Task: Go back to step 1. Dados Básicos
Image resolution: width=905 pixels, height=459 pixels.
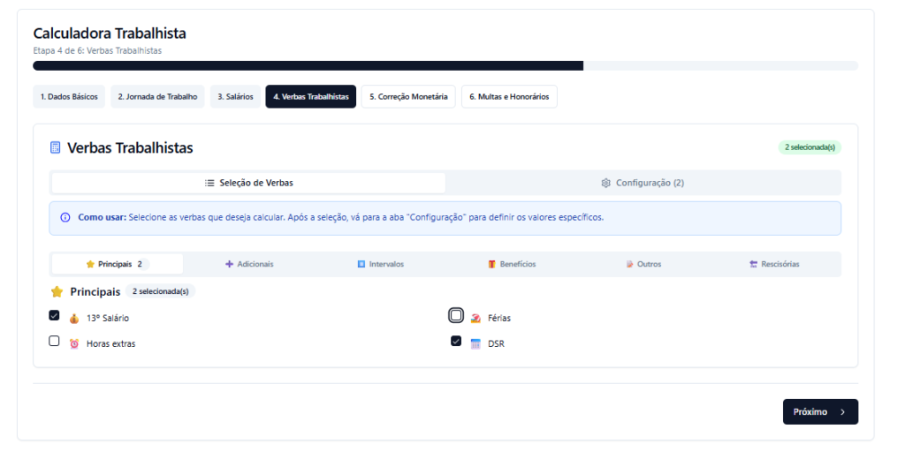Action: point(69,96)
